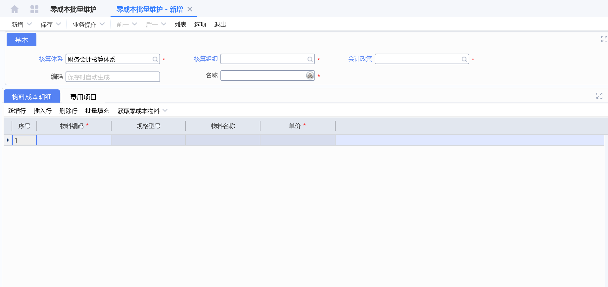Open the 基本 tab
The width and height of the screenshot is (608, 287).
[x=22, y=40]
